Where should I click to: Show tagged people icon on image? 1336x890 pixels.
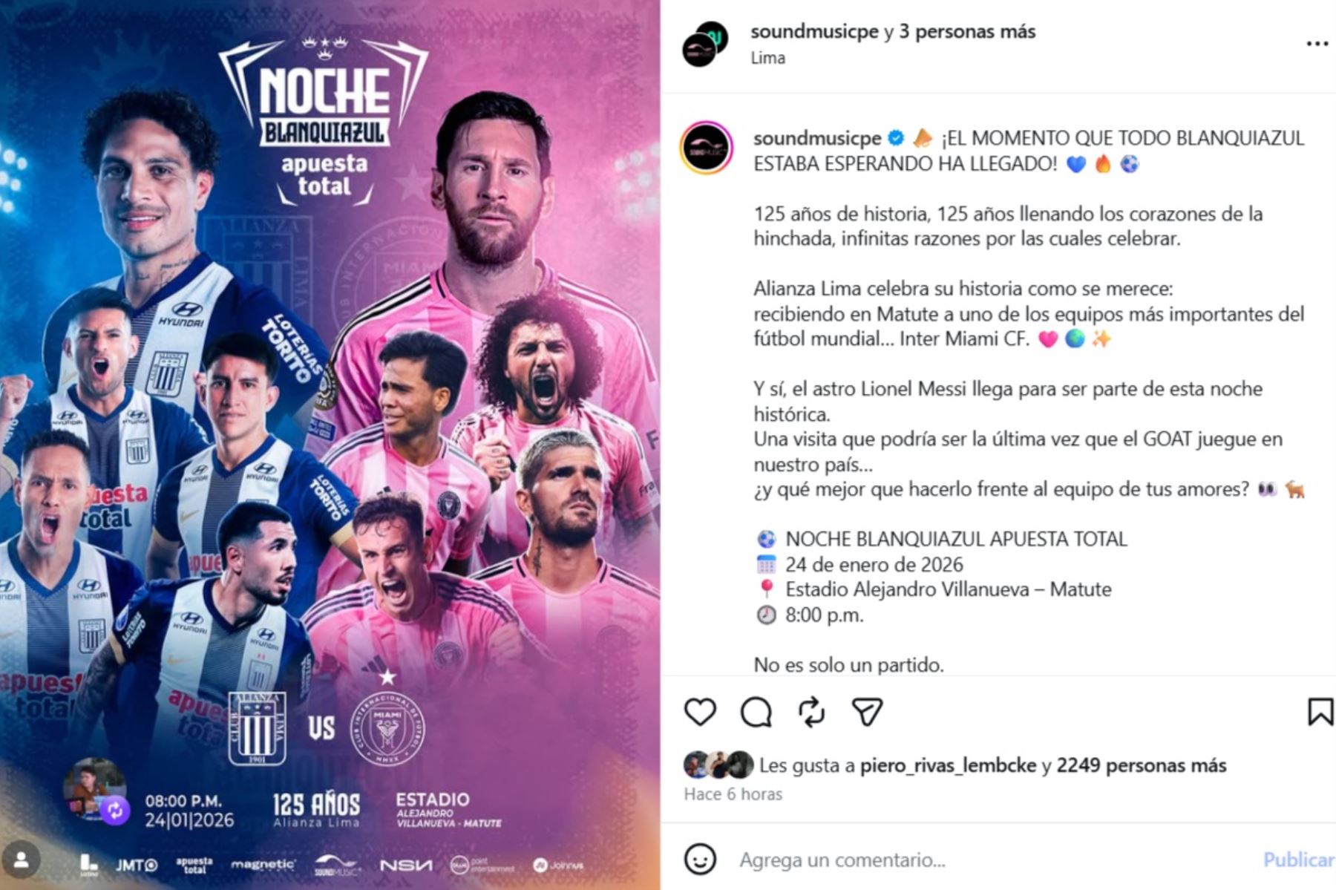[21, 860]
